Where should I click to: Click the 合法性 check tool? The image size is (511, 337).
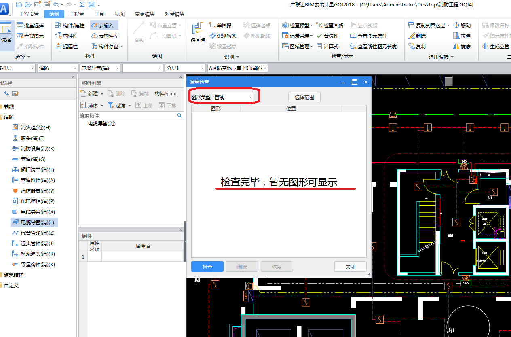(327, 36)
